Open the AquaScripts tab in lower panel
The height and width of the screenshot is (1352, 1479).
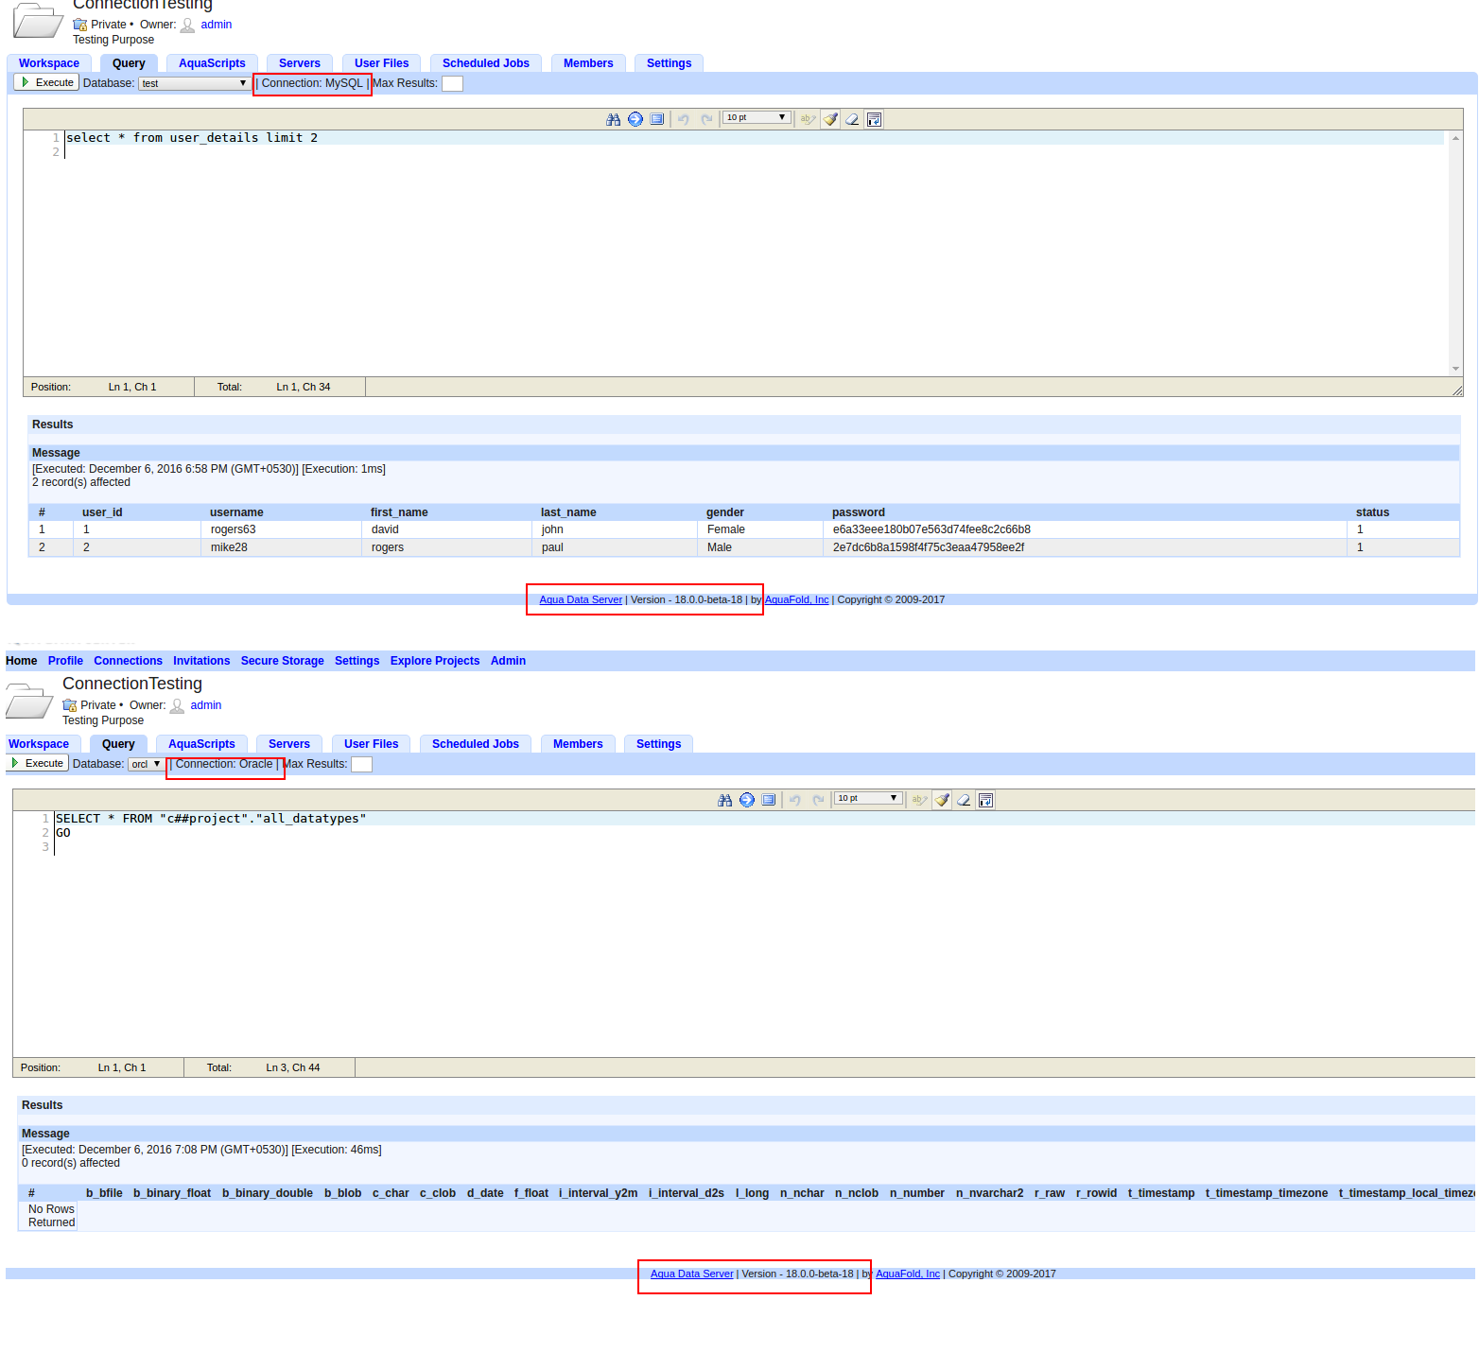point(201,744)
